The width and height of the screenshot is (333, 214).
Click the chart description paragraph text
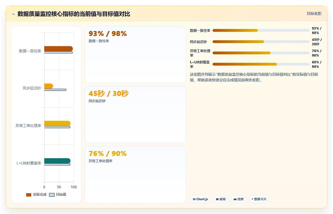pyautogui.click(x=254, y=77)
